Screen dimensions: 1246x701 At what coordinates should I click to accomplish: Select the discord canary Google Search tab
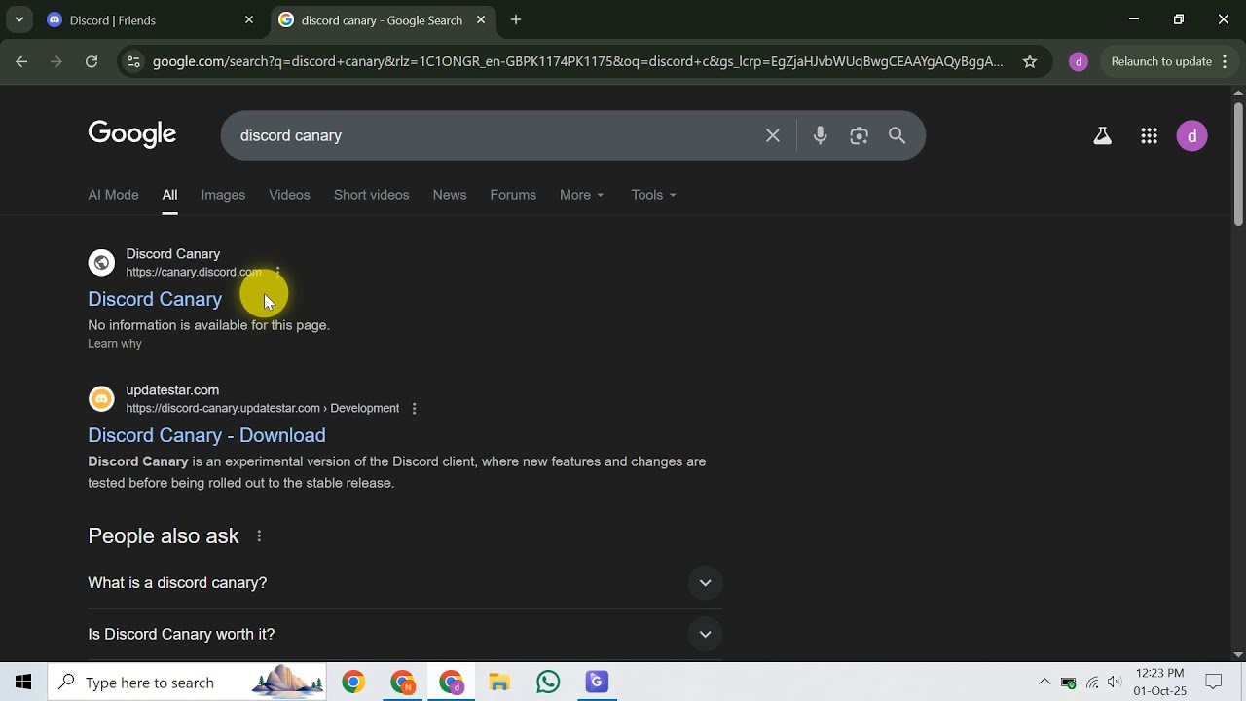coord(383,19)
